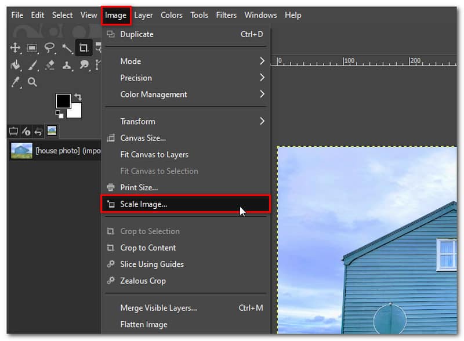The image size is (464, 341).
Task: Select the Move tool
Action: [15, 48]
